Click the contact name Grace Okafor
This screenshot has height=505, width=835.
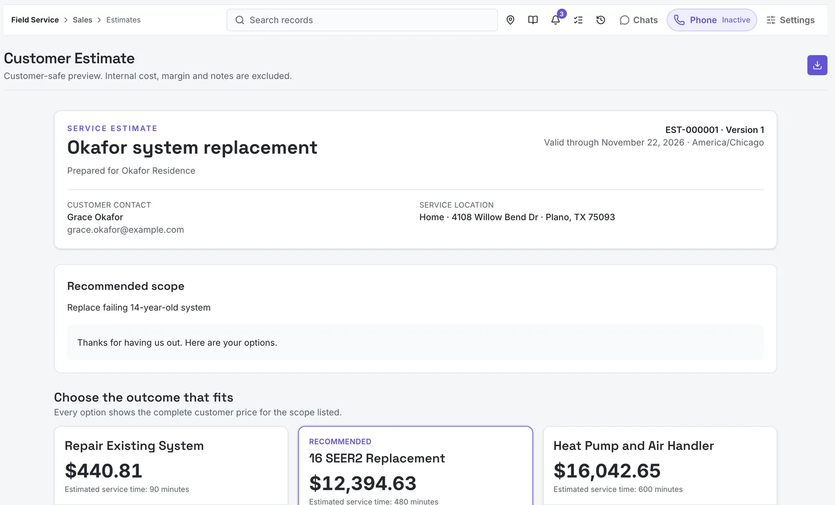pyautogui.click(x=95, y=217)
